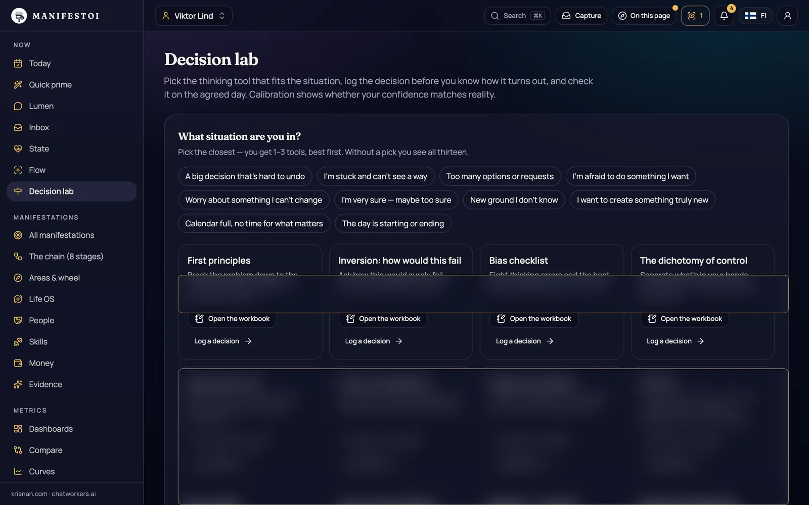Click the Skills icon

(18, 342)
